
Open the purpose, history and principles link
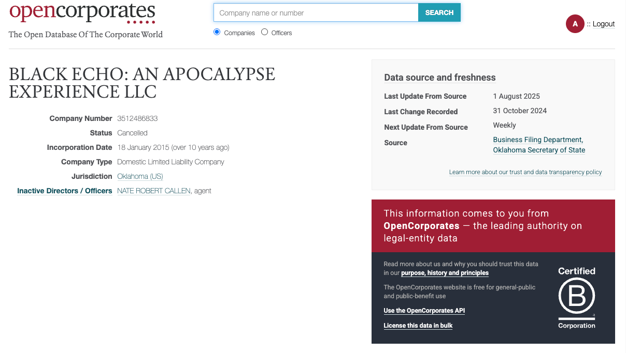[x=445, y=273]
